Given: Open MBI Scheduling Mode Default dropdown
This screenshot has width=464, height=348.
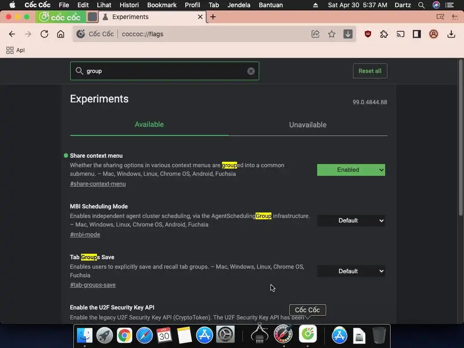Looking at the screenshot, I should 351,221.
